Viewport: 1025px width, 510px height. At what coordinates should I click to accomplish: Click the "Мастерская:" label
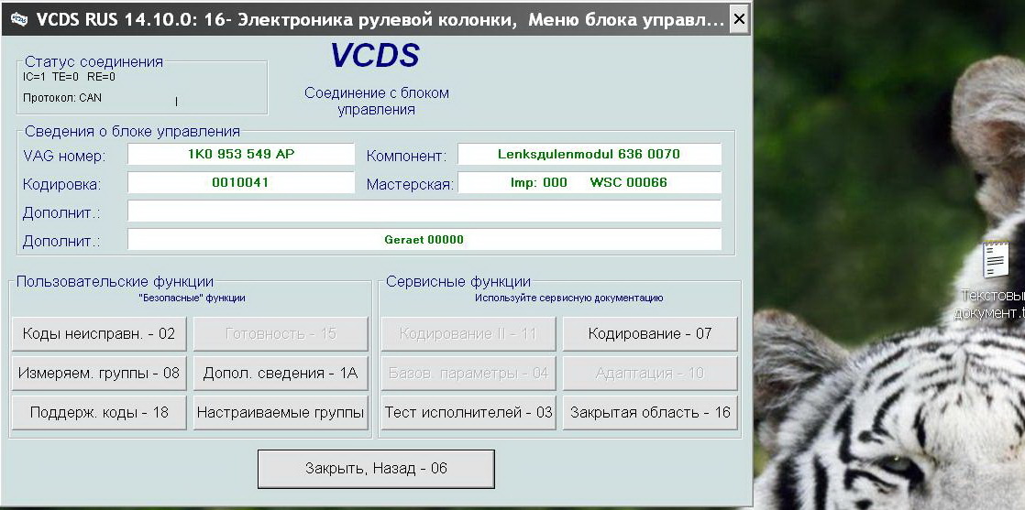410,185
